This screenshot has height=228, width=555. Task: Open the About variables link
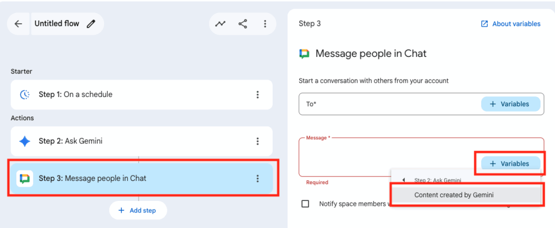tap(510, 24)
